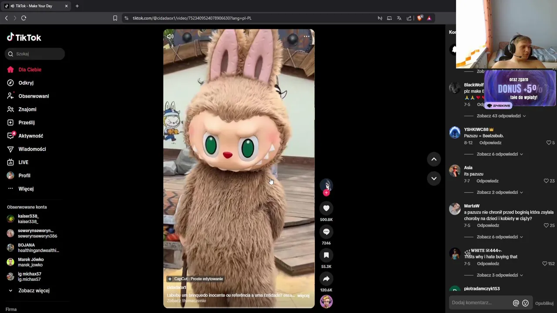Open followed account ig michax57
557x313 pixels.
(x=30, y=276)
